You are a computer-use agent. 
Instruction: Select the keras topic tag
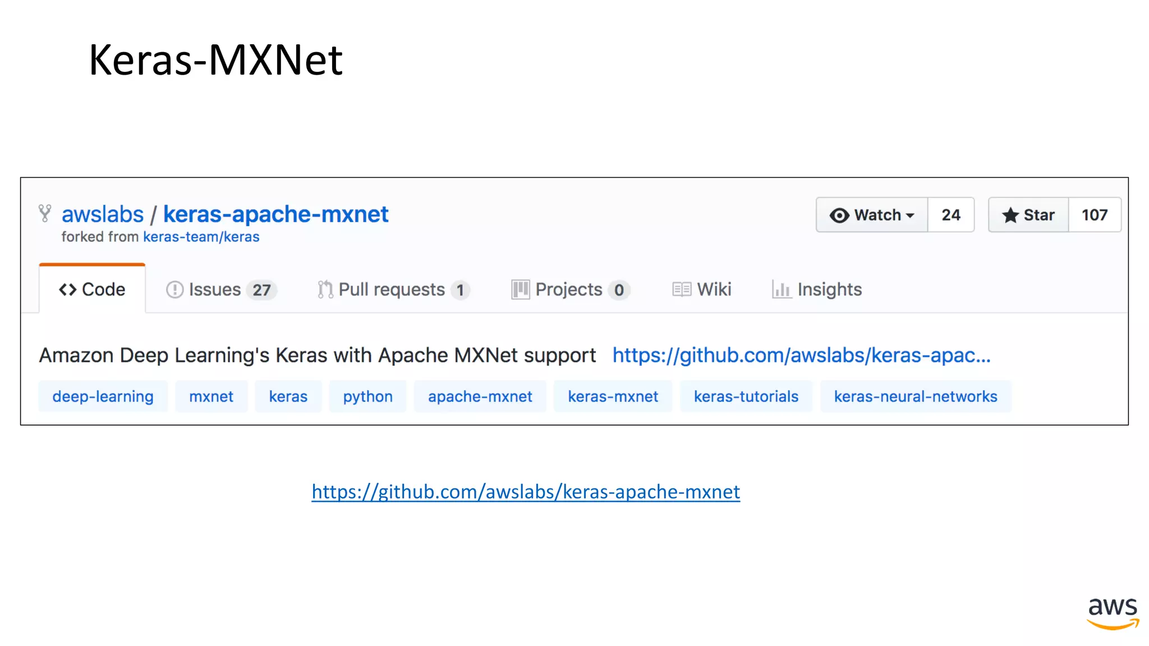pos(288,396)
